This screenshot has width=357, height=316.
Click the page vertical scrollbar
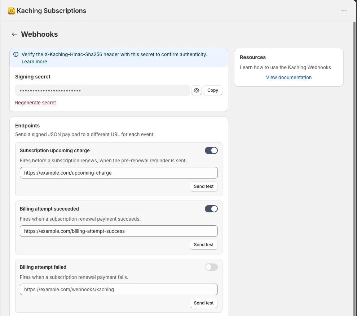click(x=354, y=168)
